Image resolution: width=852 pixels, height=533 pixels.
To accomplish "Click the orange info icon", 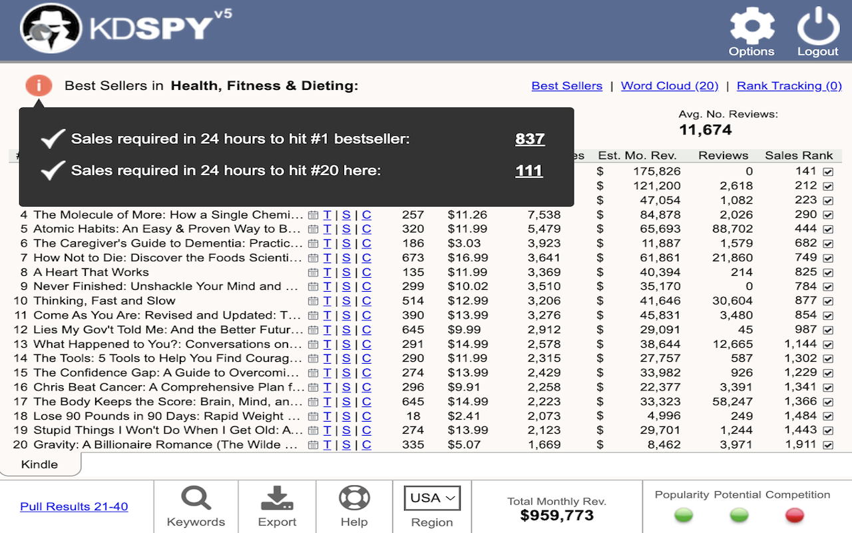I will [x=38, y=85].
